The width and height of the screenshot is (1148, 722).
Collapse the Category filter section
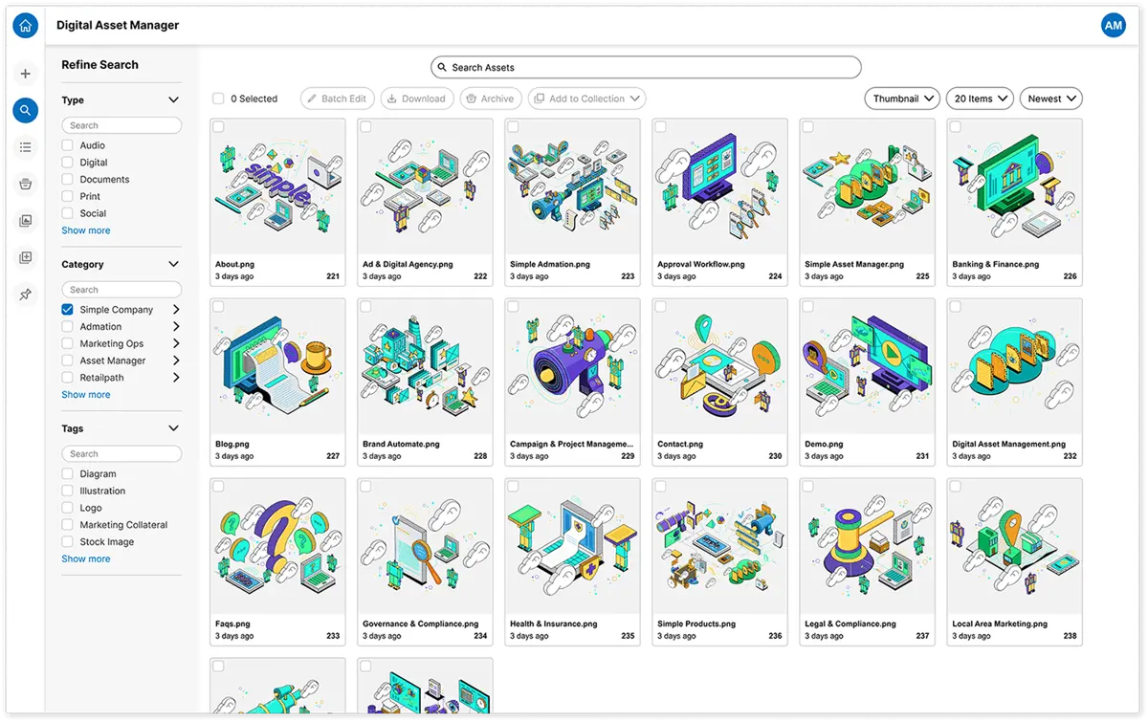pos(173,265)
